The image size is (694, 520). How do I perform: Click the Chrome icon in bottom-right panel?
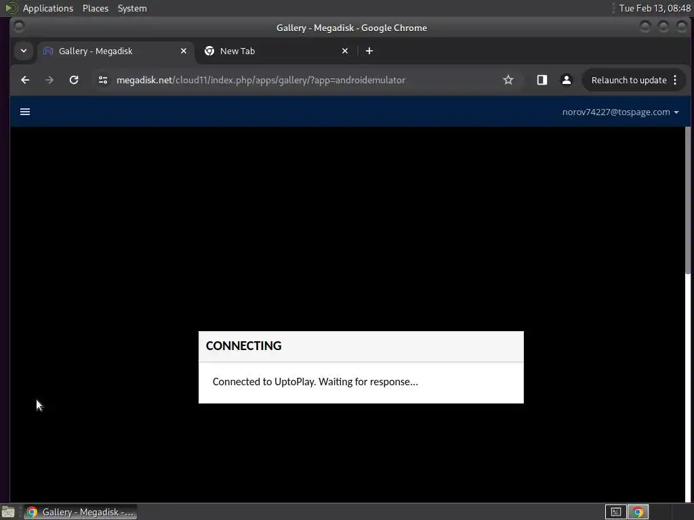coord(638,512)
